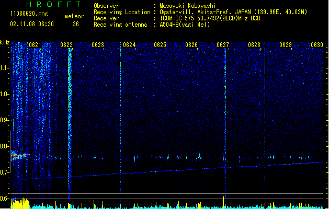The height and width of the screenshot is (209, 329).
Task: Click the 1.0 kHz axis label
Action: coord(5,94)
